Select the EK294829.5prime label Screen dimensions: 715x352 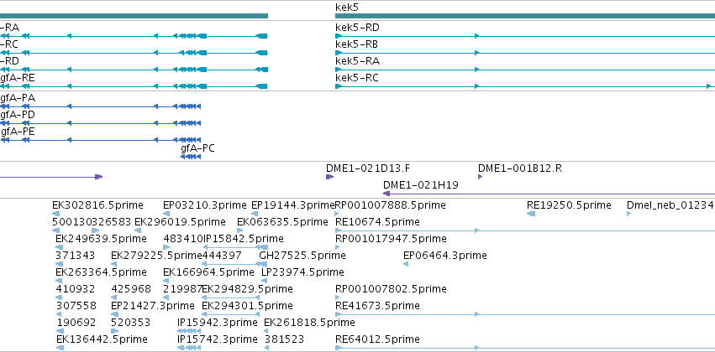[247, 289]
